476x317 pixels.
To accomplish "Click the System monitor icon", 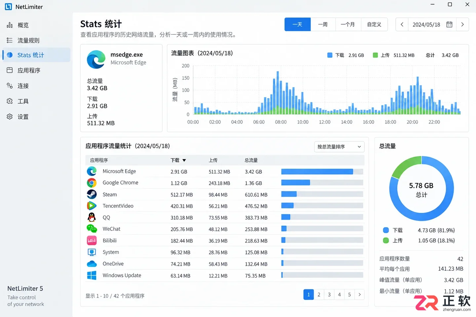I will pos(92,252).
